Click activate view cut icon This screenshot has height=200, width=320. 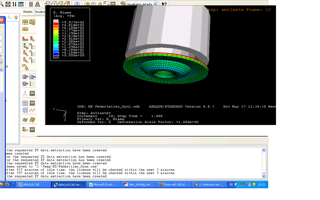click(x=25, y=129)
